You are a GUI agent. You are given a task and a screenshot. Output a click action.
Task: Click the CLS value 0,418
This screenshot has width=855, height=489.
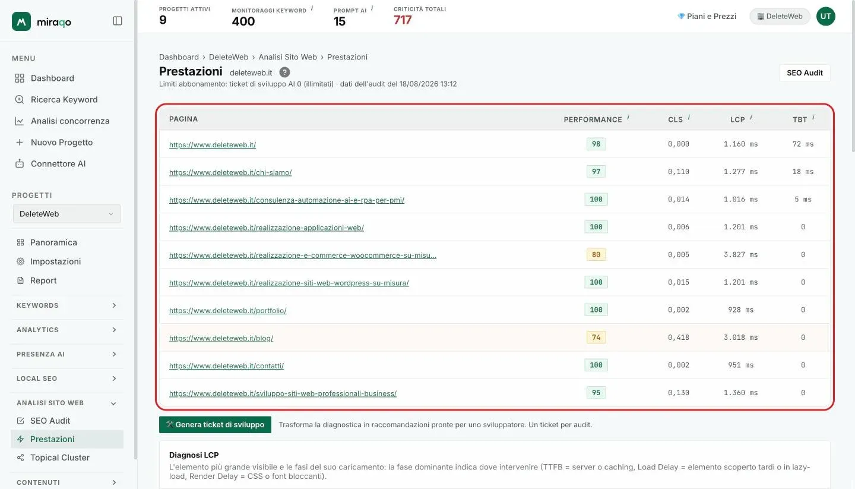coord(679,337)
